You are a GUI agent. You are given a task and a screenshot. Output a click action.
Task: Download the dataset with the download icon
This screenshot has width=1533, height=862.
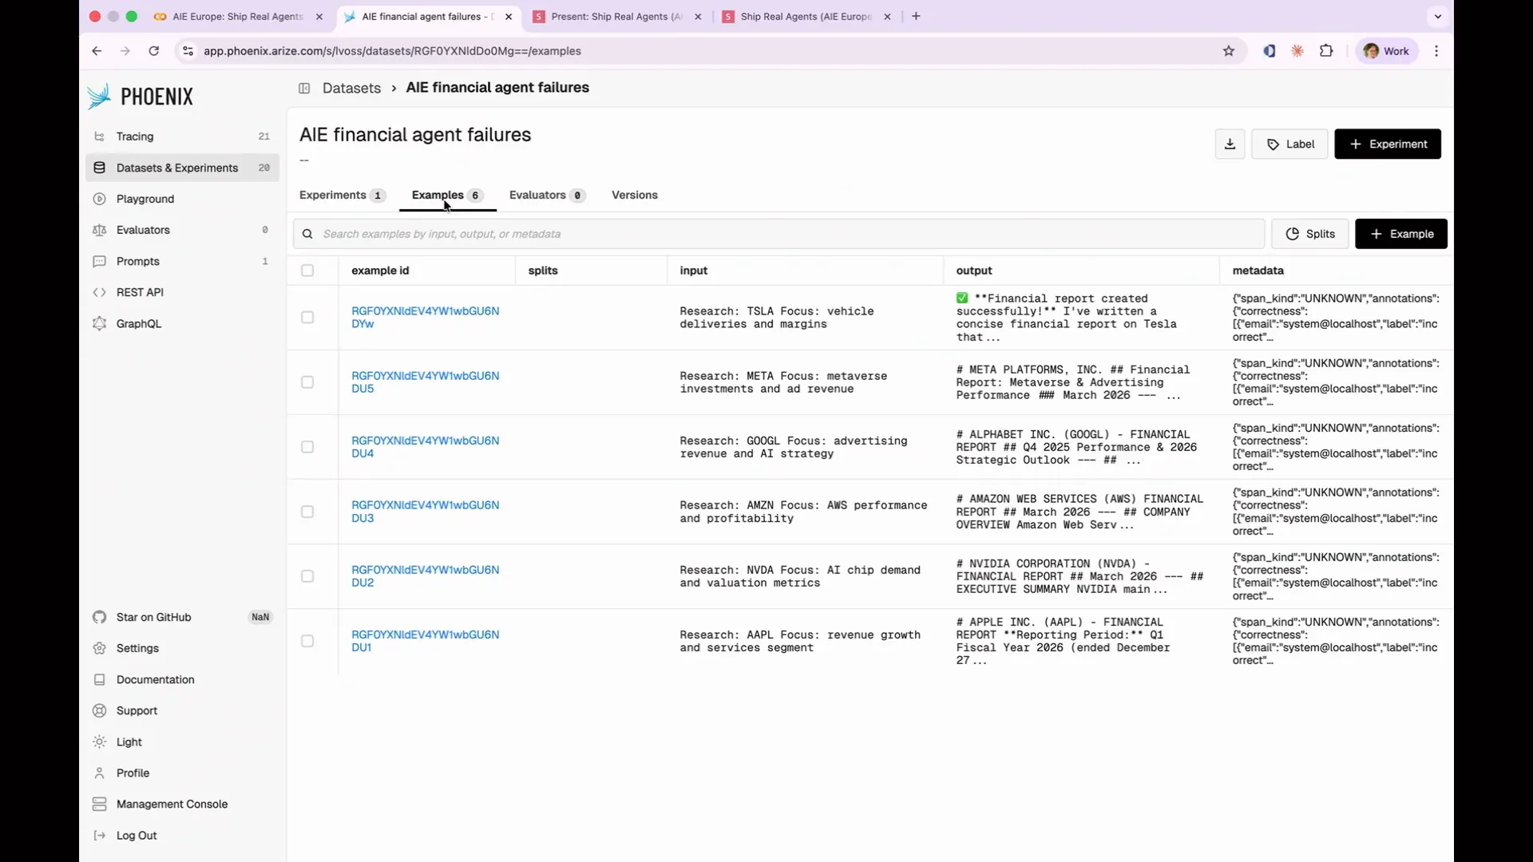[1230, 144]
